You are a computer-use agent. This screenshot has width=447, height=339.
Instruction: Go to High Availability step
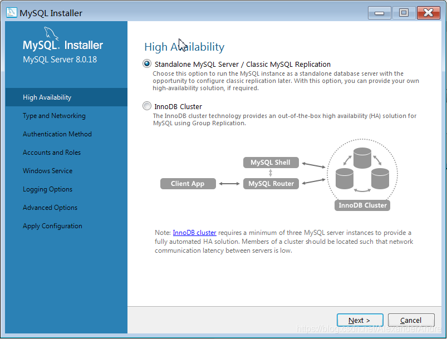click(66, 97)
